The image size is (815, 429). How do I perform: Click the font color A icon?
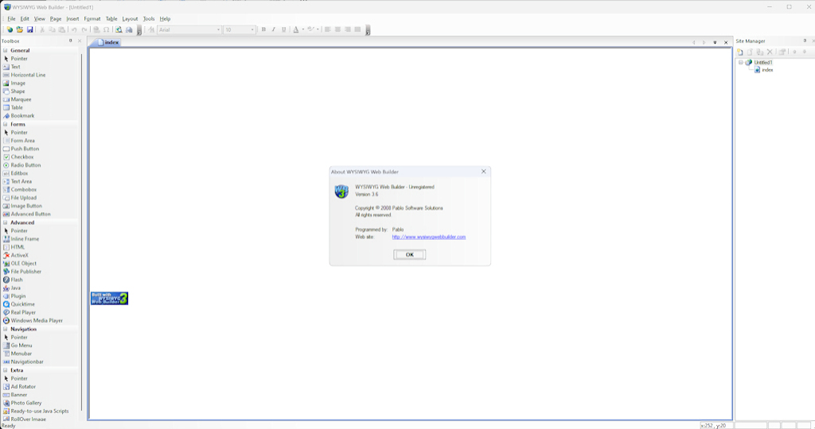(x=296, y=29)
